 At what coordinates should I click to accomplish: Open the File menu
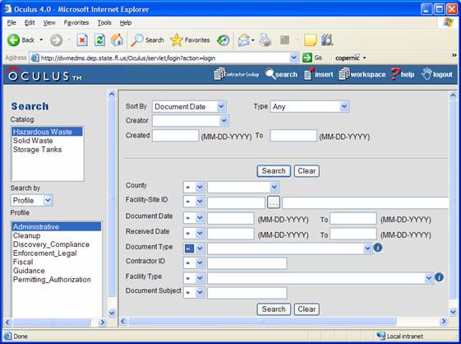(x=12, y=23)
